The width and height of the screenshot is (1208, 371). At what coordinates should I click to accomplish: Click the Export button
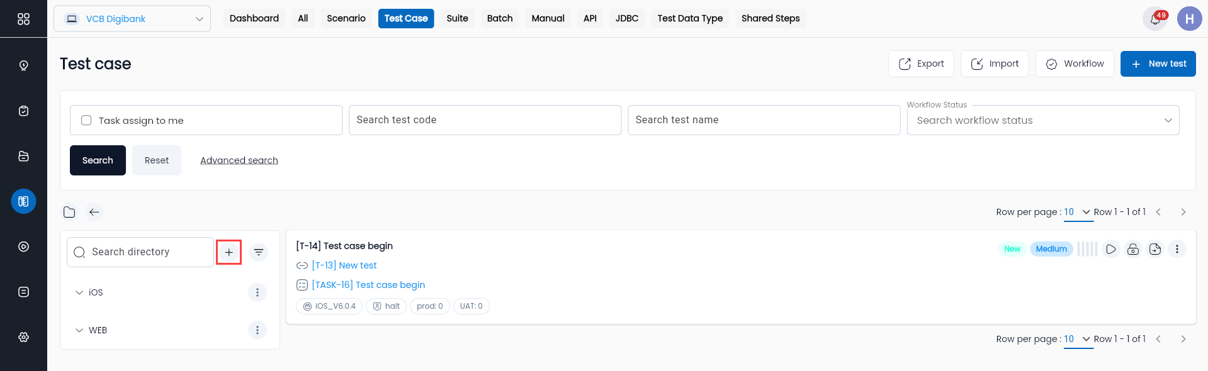pyautogui.click(x=921, y=64)
